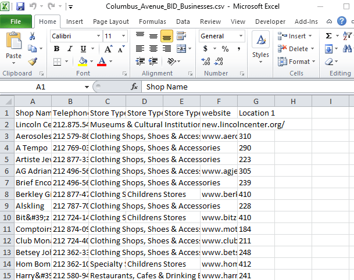Click the Redo arrow in quick access
Image resolution: width=354 pixels, height=280 pixels.
pos(51,6)
